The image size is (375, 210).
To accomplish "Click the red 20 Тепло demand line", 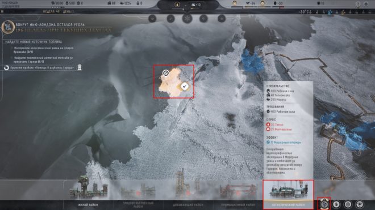I will coord(275,125).
